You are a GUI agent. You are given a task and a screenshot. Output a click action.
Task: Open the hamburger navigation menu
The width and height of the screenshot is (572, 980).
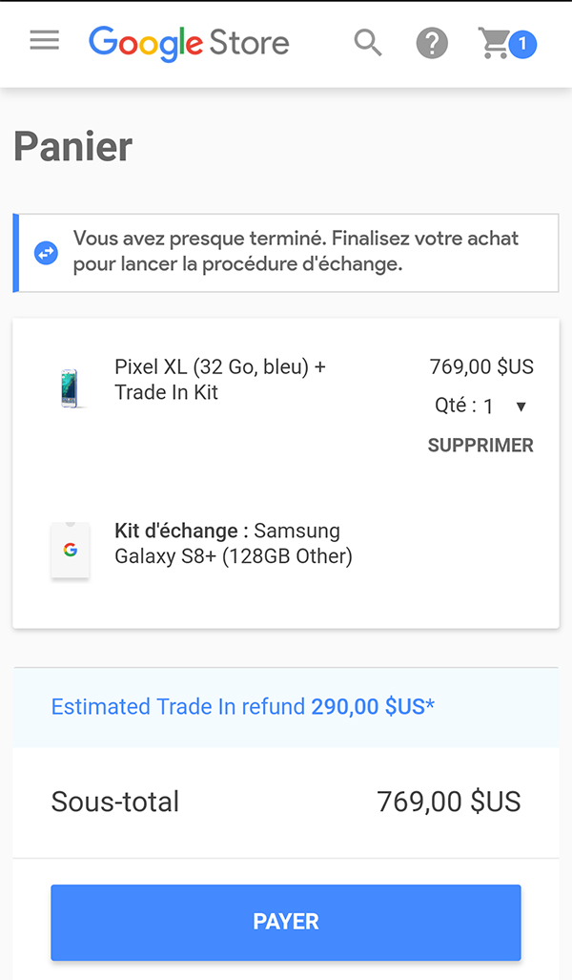point(44,41)
